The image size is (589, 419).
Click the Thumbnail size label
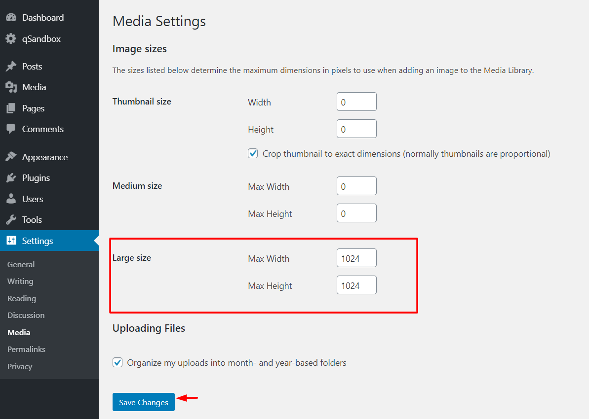pyautogui.click(x=142, y=102)
